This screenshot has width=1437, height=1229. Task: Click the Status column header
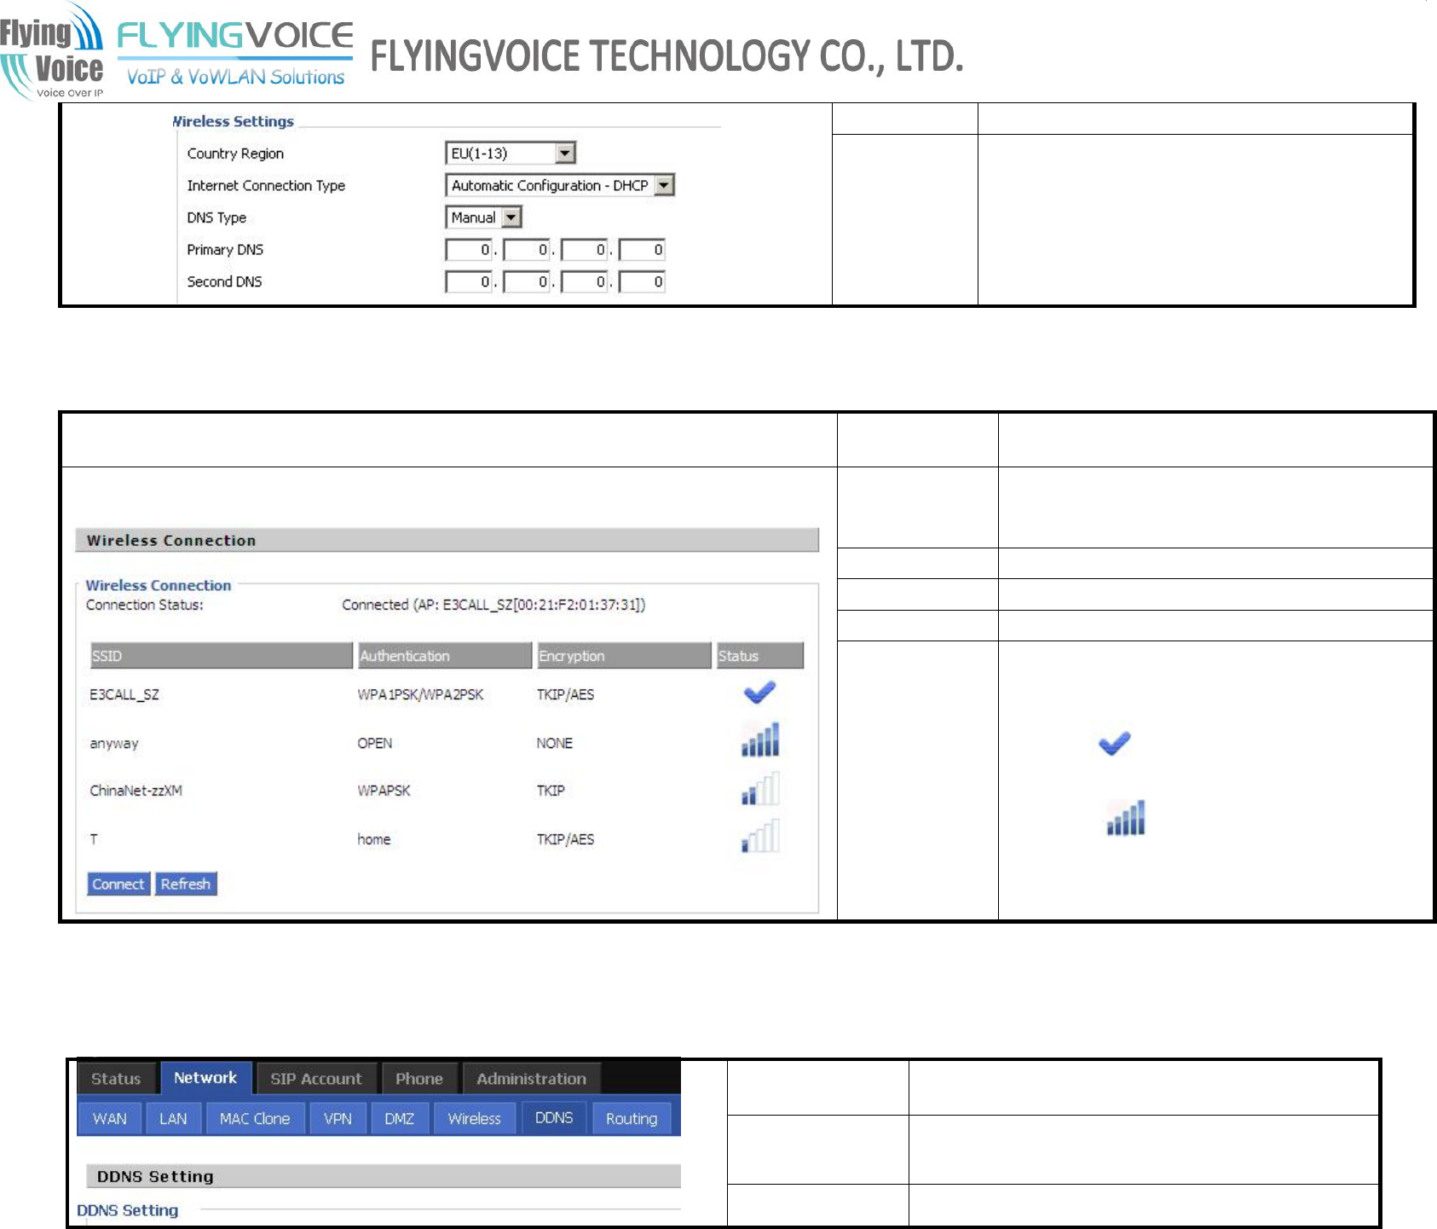pos(760,655)
